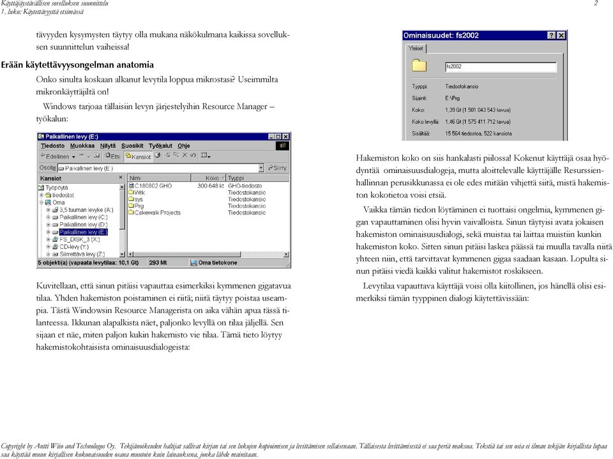
Task: Click the move-to-folder toolbar icon
Action: point(168,155)
